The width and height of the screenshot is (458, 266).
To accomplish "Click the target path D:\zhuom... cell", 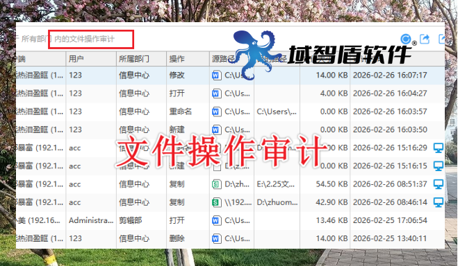I will (x=277, y=202).
